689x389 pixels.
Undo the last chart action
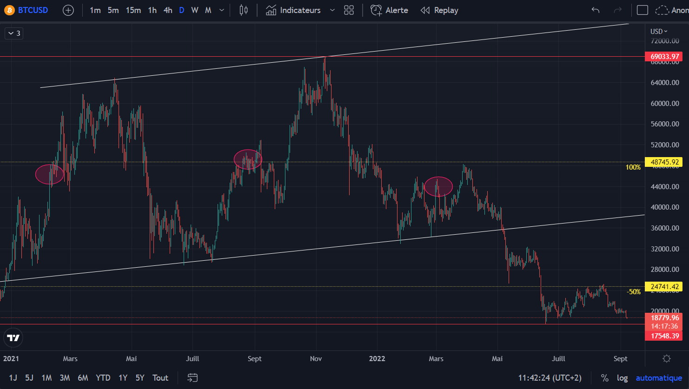[x=596, y=10]
